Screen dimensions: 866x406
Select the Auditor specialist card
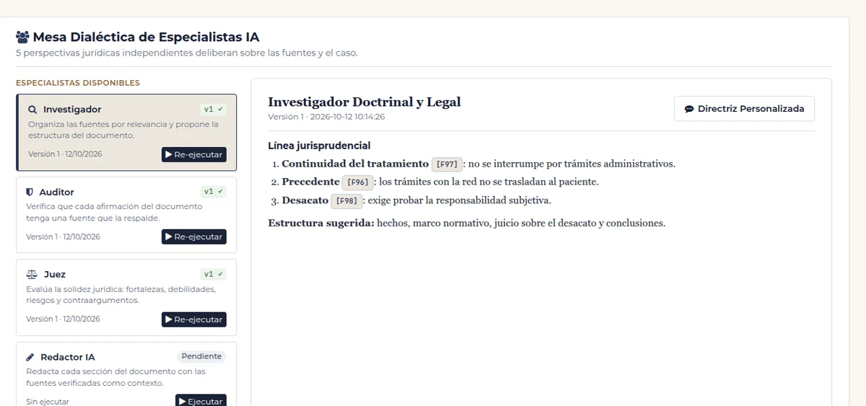coord(126,215)
